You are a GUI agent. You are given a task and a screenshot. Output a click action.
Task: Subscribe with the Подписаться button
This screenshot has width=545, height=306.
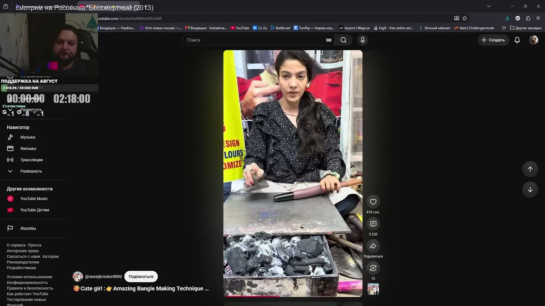tap(141, 277)
